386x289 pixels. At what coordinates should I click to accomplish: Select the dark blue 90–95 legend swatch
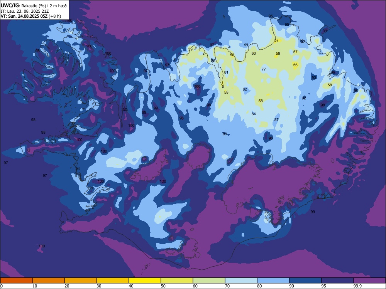305,281
